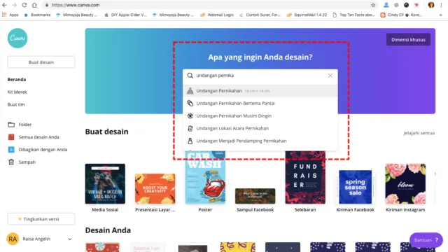Open the Top Ten Facts bookmark
448x252 pixels.
click(x=353, y=15)
